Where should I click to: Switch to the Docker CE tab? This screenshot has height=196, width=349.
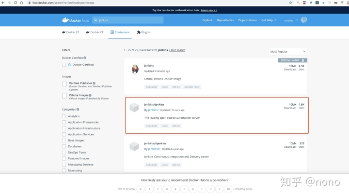95,32
